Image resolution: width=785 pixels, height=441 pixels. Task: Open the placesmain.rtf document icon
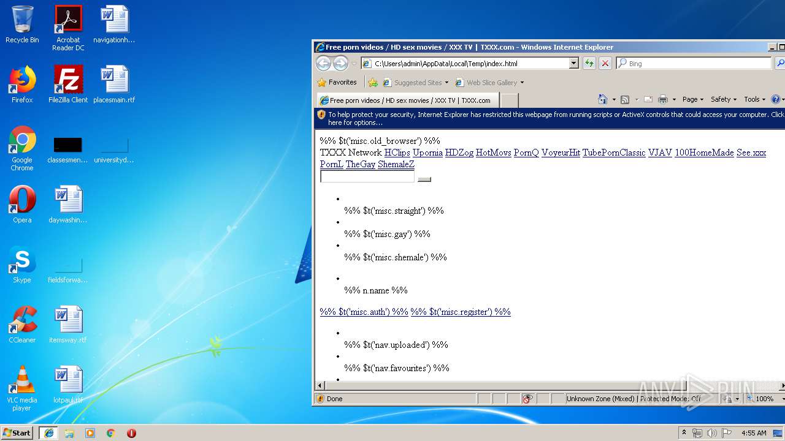pyautogui.click(x=114, y=85)
